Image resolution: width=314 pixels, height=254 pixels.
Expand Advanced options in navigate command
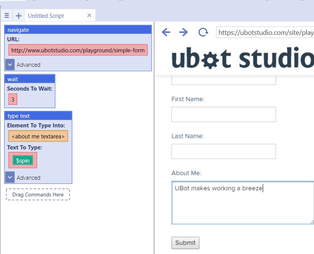(x=10, y=64)
